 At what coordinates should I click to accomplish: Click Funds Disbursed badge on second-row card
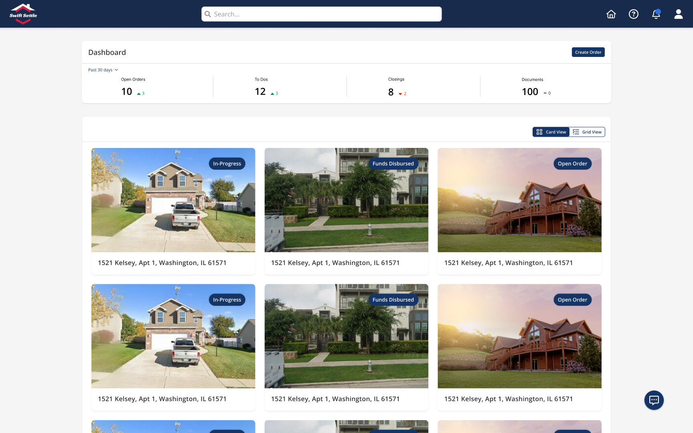(393, 299)
